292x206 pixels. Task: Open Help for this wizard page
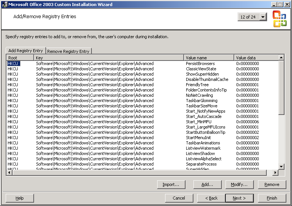pos(20,198)
